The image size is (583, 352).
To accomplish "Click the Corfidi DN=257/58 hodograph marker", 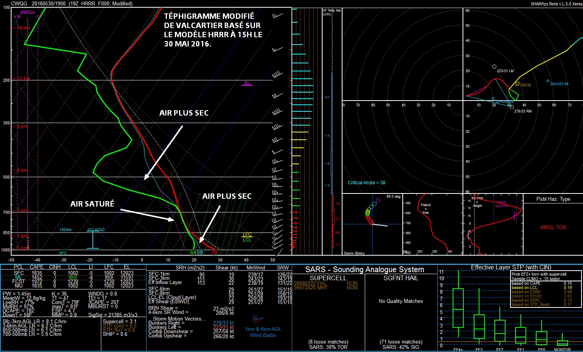I will pos(548,81).
